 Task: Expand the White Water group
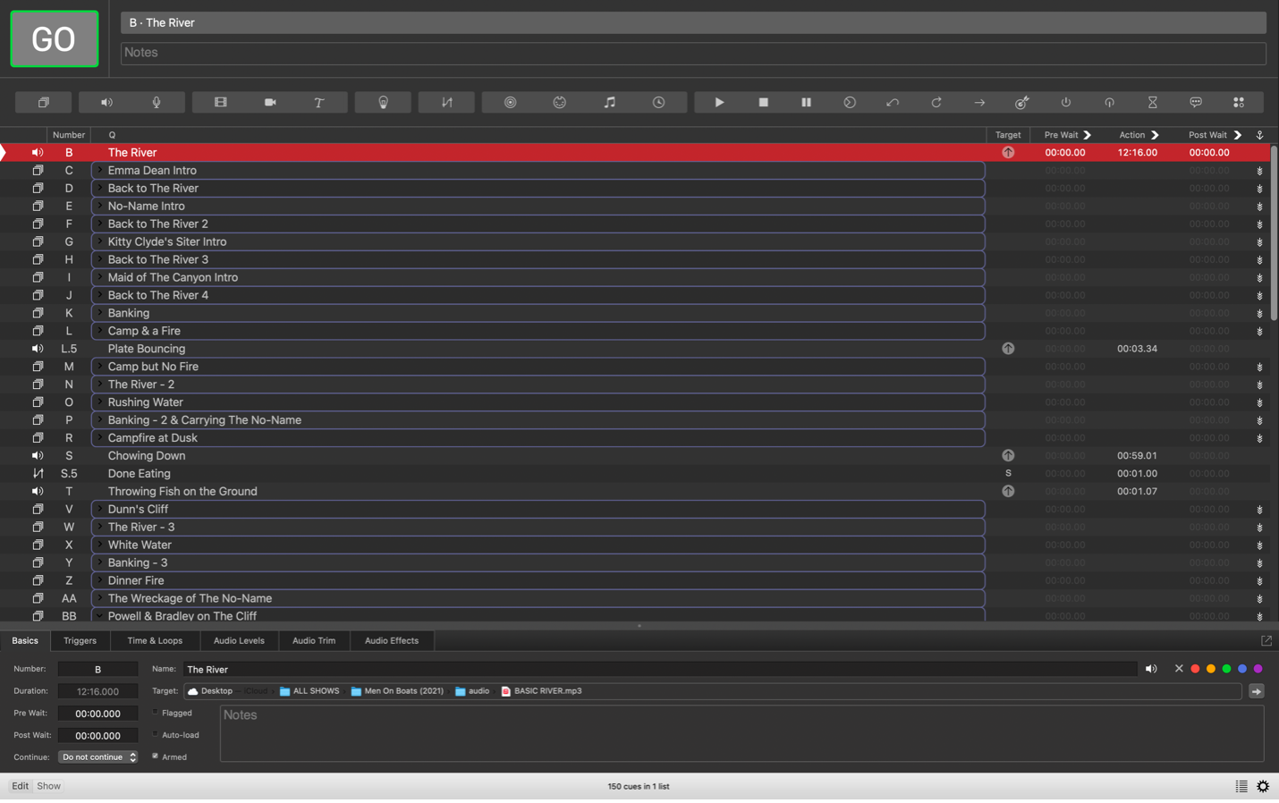click(100, 545)
